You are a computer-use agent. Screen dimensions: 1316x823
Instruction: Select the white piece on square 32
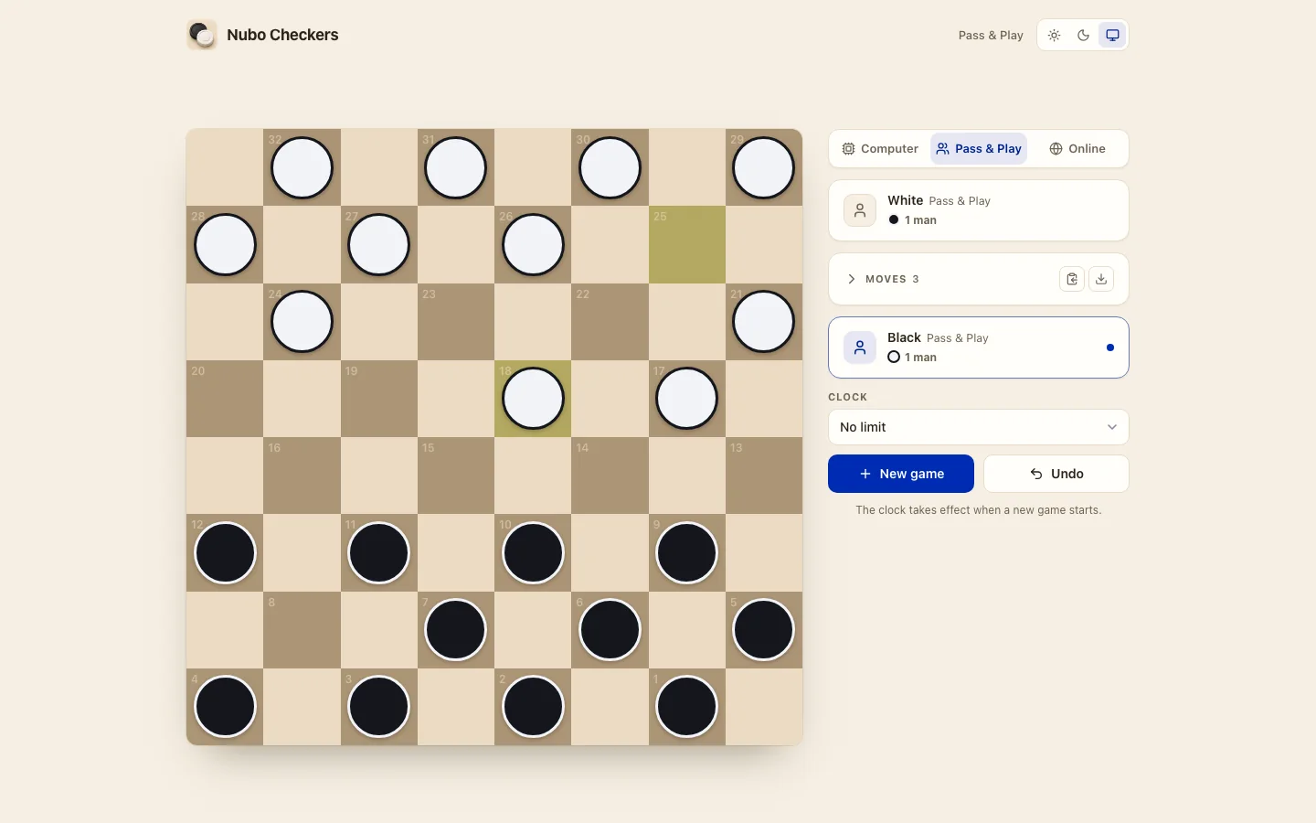click(302, 168)
